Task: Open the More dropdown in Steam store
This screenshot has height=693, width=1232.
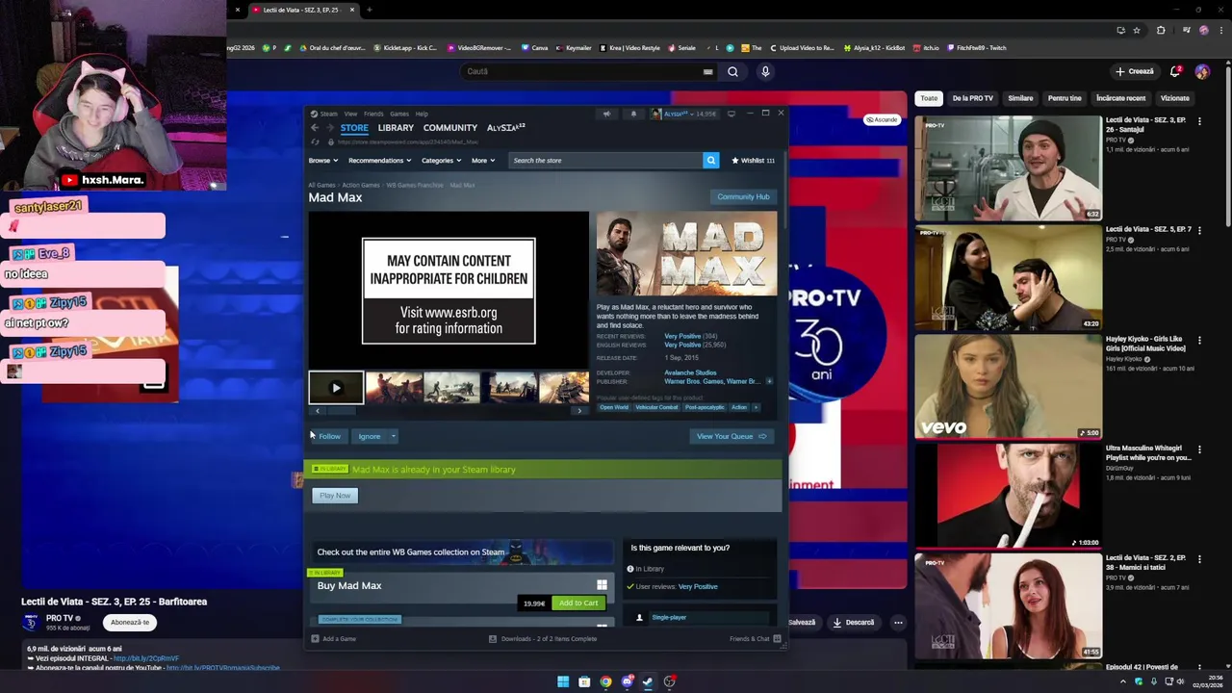Action: [483, 160]
